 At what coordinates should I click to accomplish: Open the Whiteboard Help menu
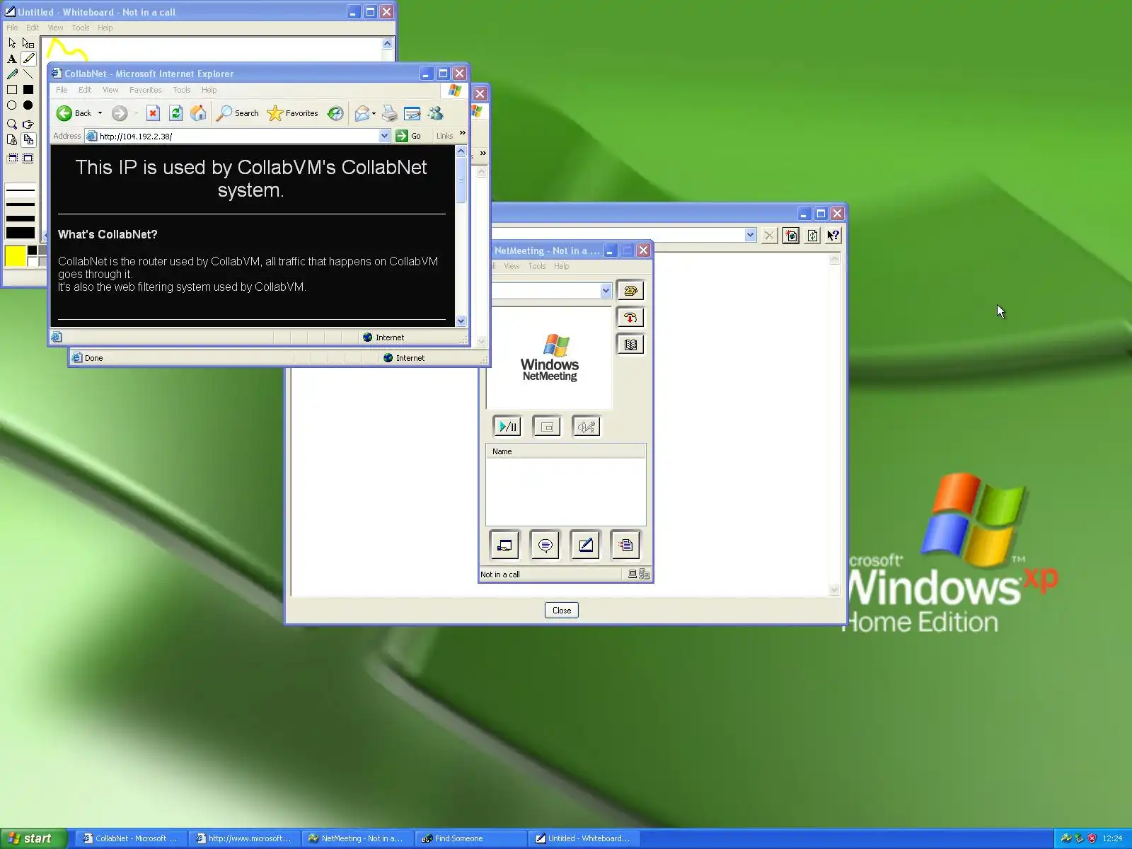[105, 28]
